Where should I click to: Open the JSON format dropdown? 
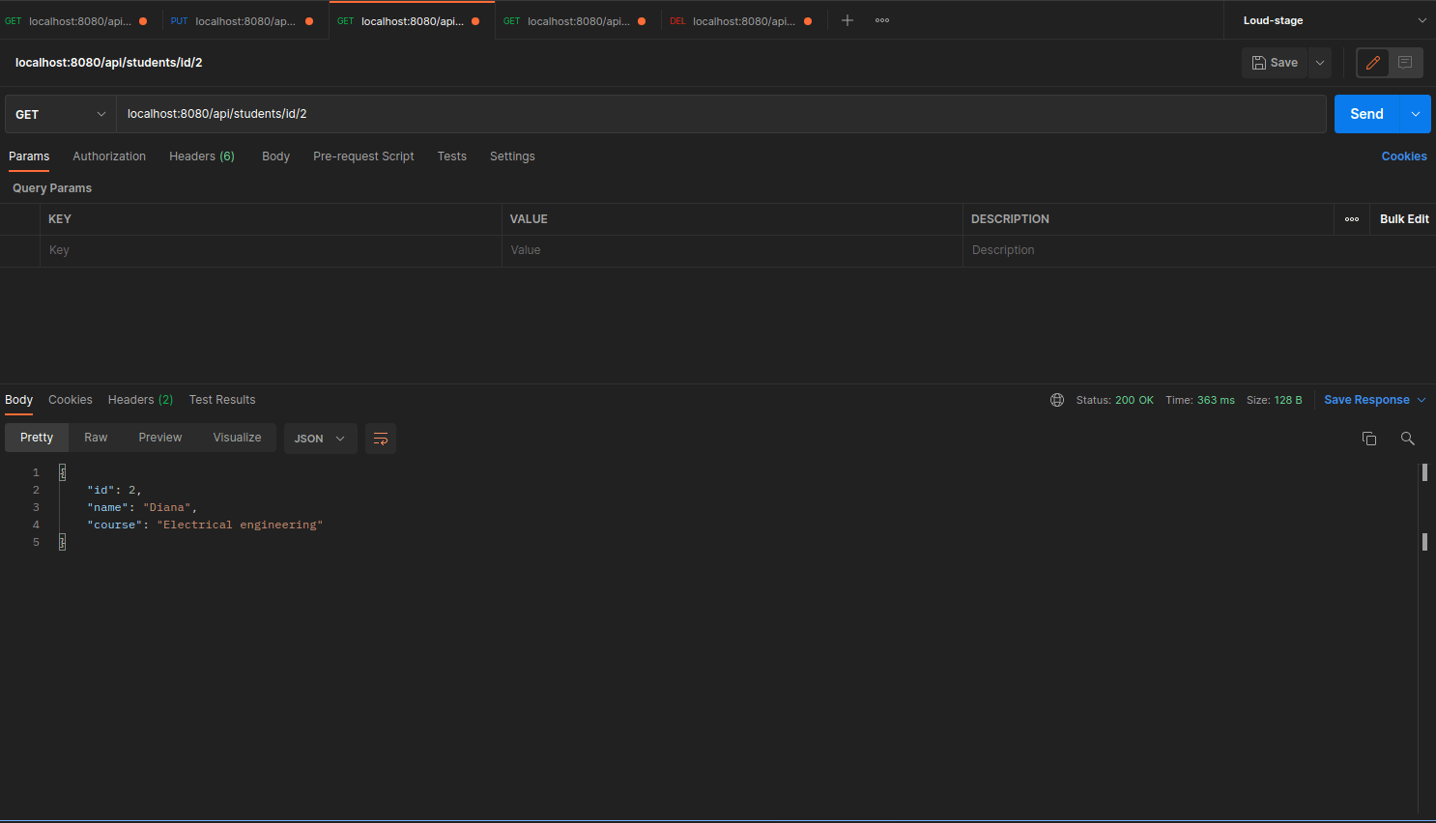pyautogui.click(x=320, y=439)
